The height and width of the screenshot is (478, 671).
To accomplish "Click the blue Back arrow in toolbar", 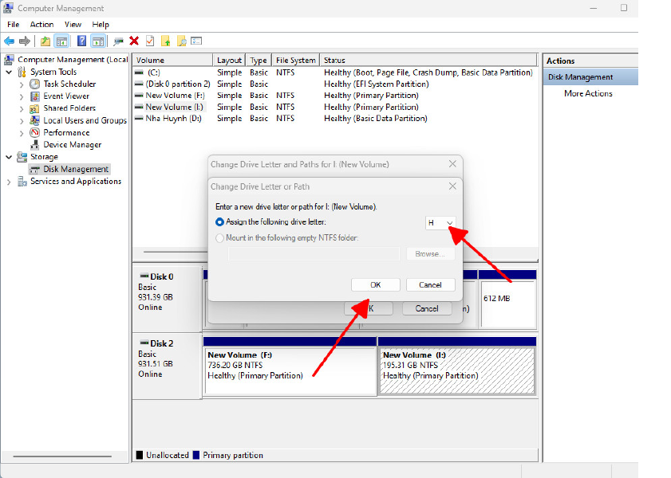I will pos(9,41).
